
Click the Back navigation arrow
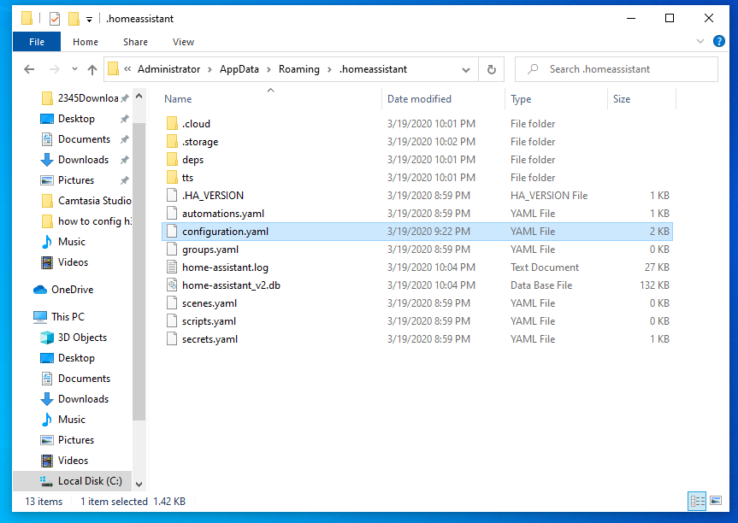pos(29,70)
